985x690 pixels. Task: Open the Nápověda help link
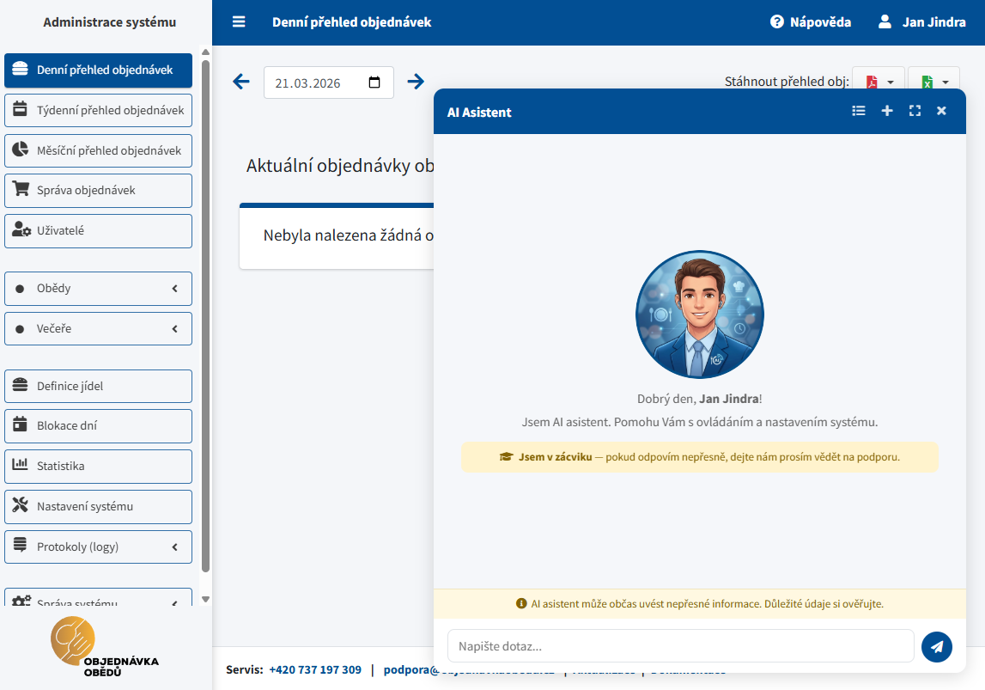point(811,22)
